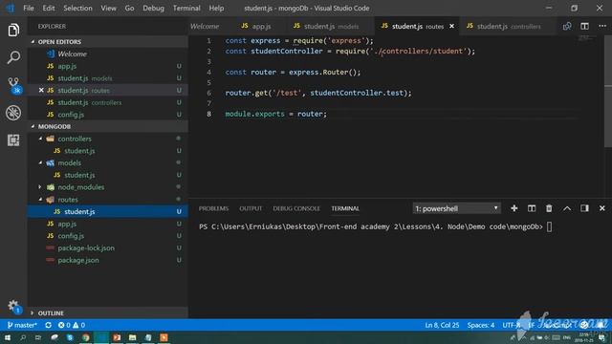The width and height of the screenshot is (612, 344).
Task: Open the Explorer view in activity bar
Action: [13, 30]
